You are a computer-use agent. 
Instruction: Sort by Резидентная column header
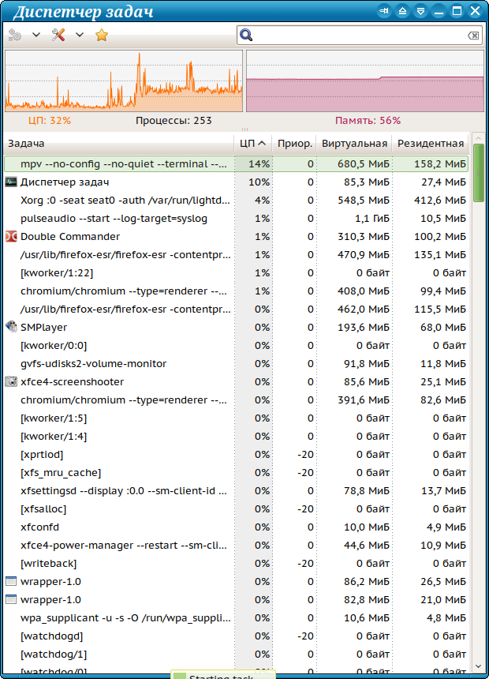431,144
